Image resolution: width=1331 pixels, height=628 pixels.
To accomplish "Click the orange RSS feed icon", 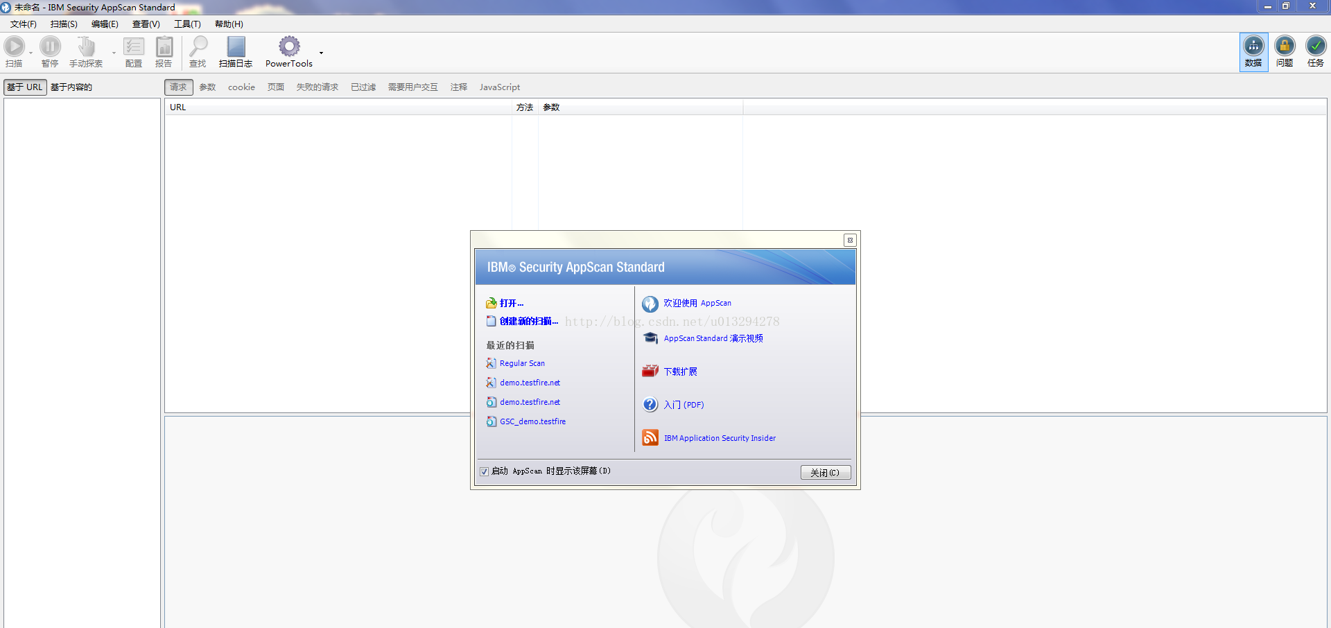I will point(650,438).
